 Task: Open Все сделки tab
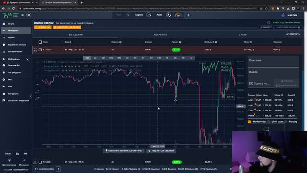(75, 35)
